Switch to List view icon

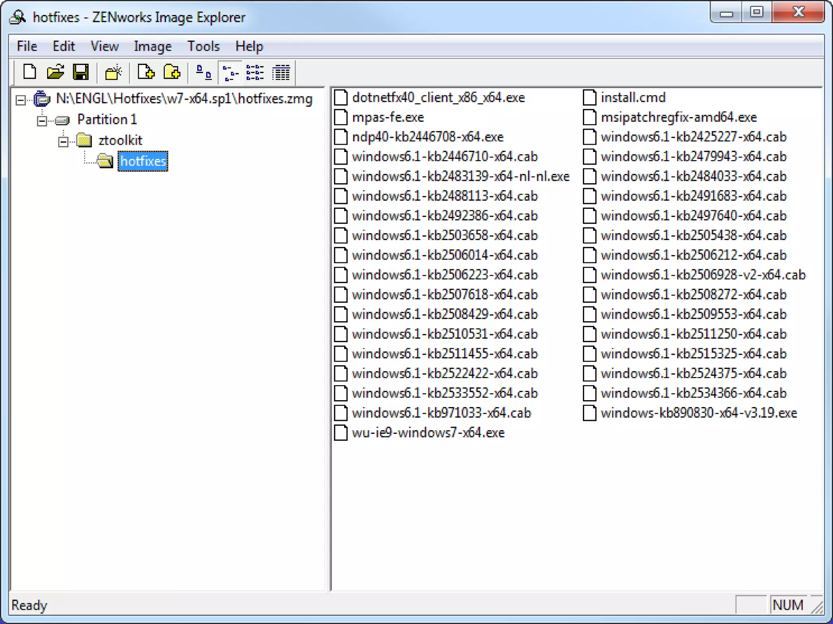pyautogui.click(x=255, y=73)
